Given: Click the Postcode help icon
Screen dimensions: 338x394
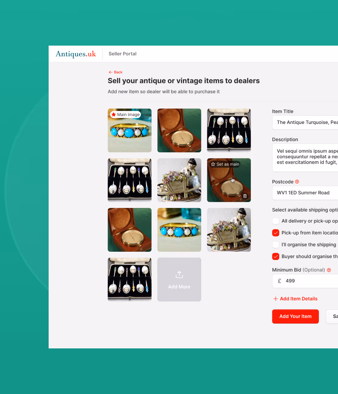Looking at the screenshot, I should (297, 181).
